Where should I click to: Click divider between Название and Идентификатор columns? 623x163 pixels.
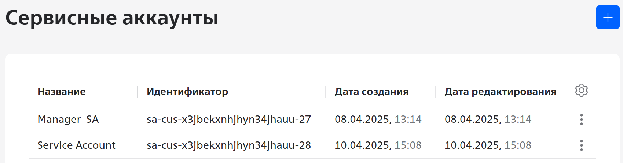[x=138, y=92]
